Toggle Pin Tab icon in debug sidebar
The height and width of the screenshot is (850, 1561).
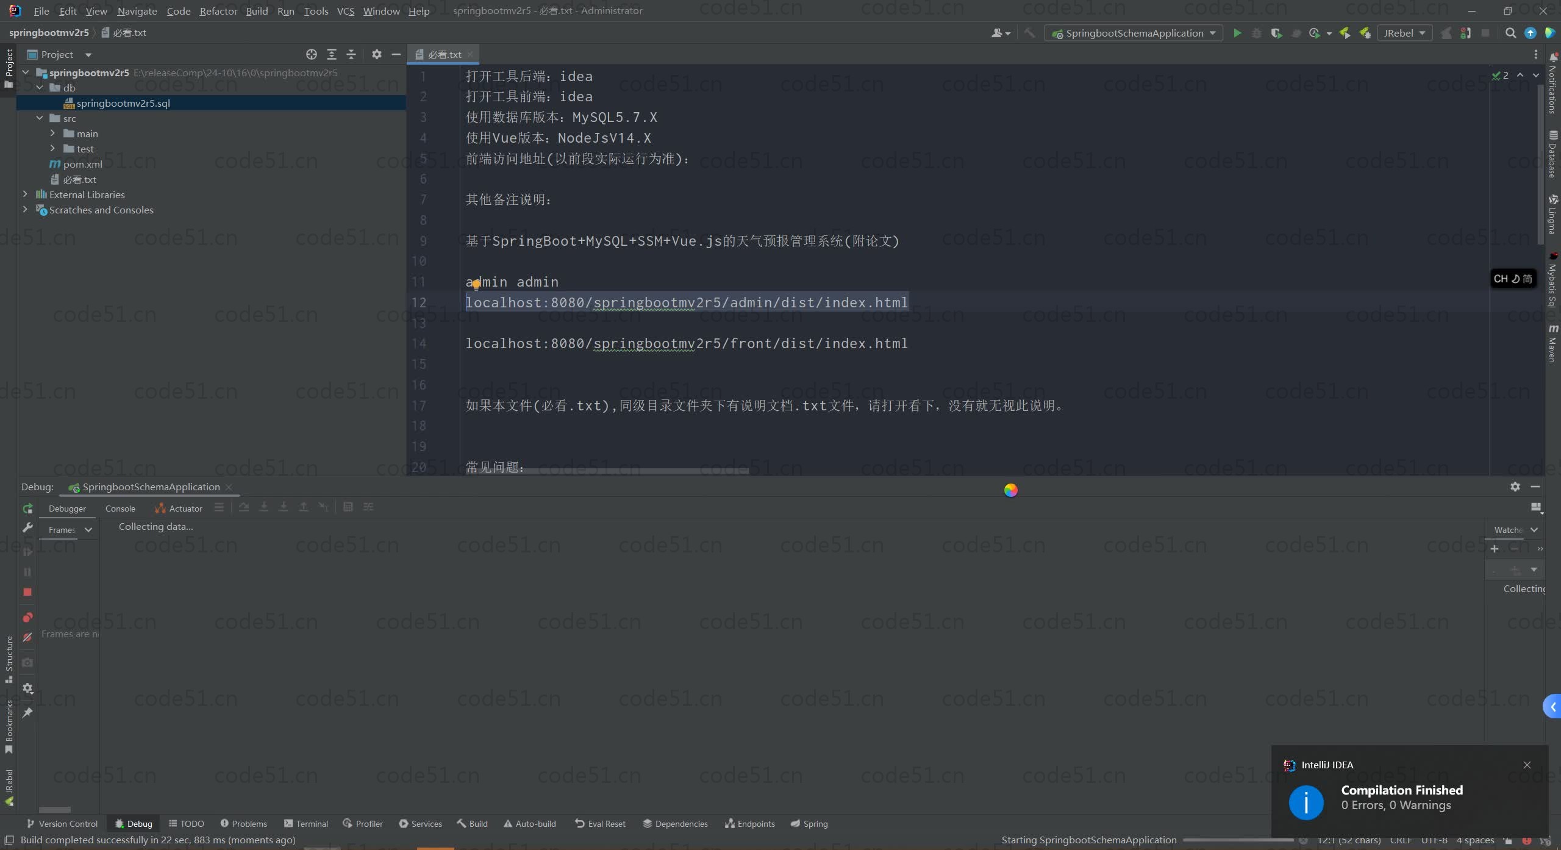coord(27,712)
